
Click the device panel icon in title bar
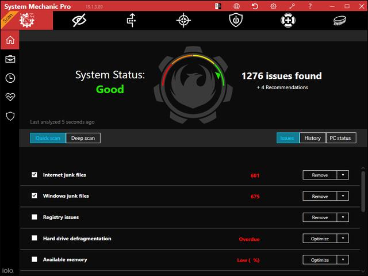click(x=218, y=6)
